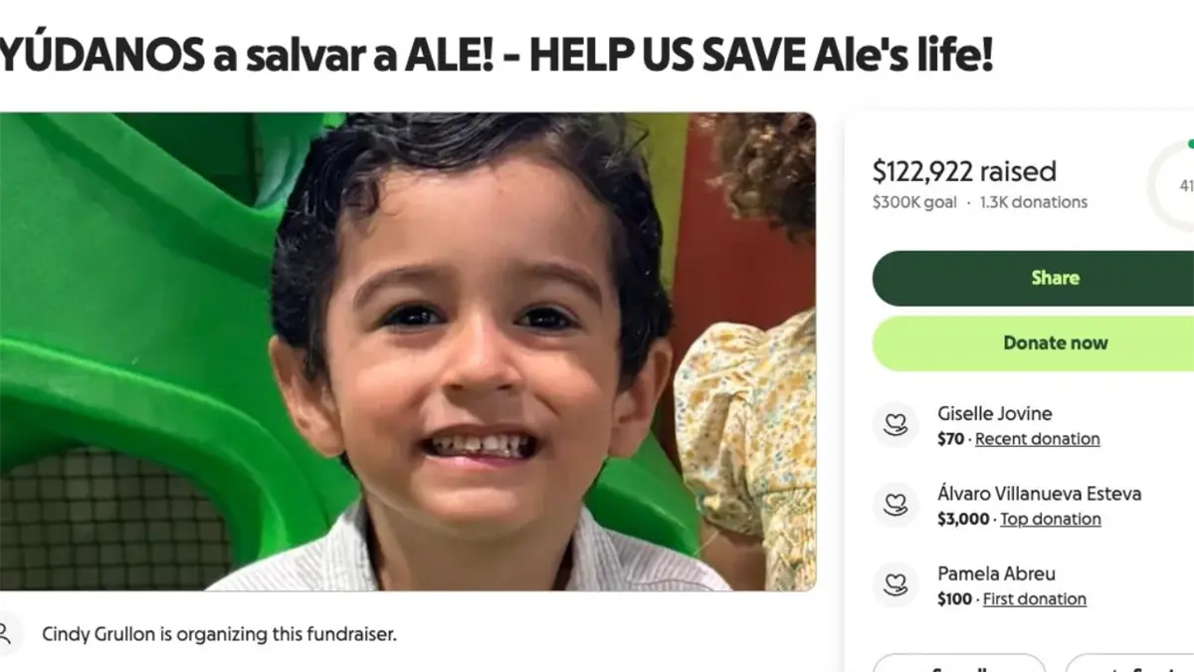Open the Recent donation link
Viewport: 1194px width, 672px height.
1038,439
